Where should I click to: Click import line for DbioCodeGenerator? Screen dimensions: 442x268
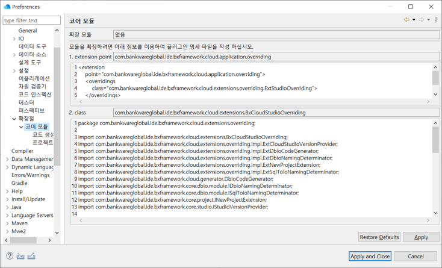[x=176, y=179]
